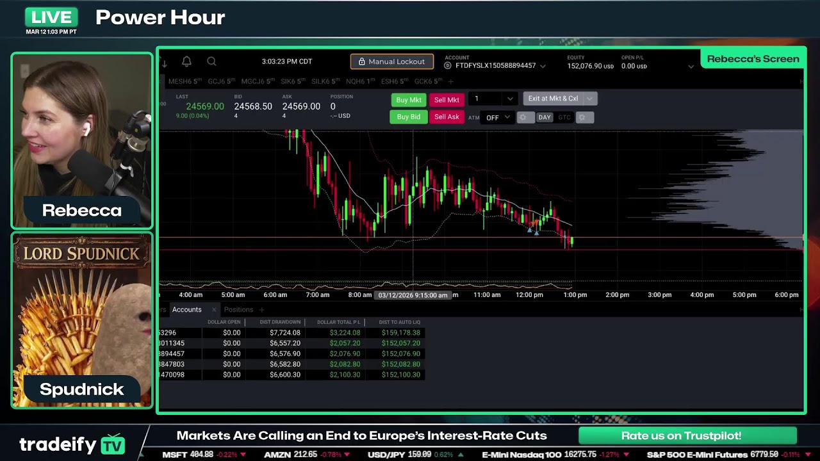Select account row ending 8011345

coord(291,343)
